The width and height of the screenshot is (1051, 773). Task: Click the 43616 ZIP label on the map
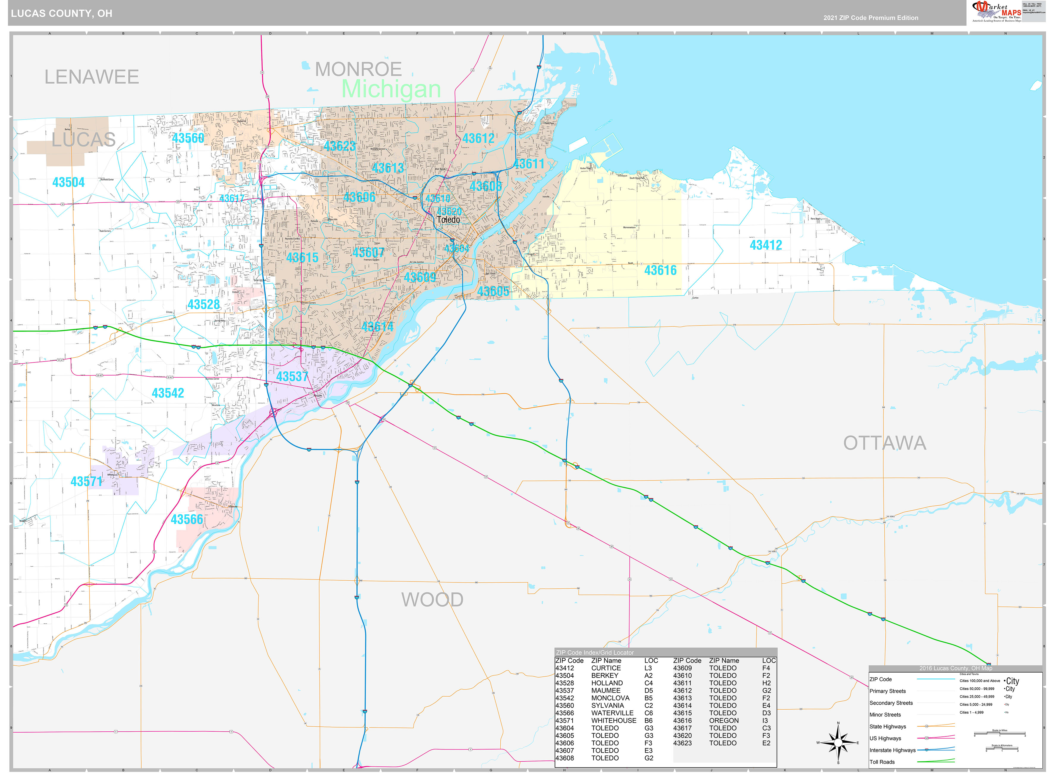[660, 270]
